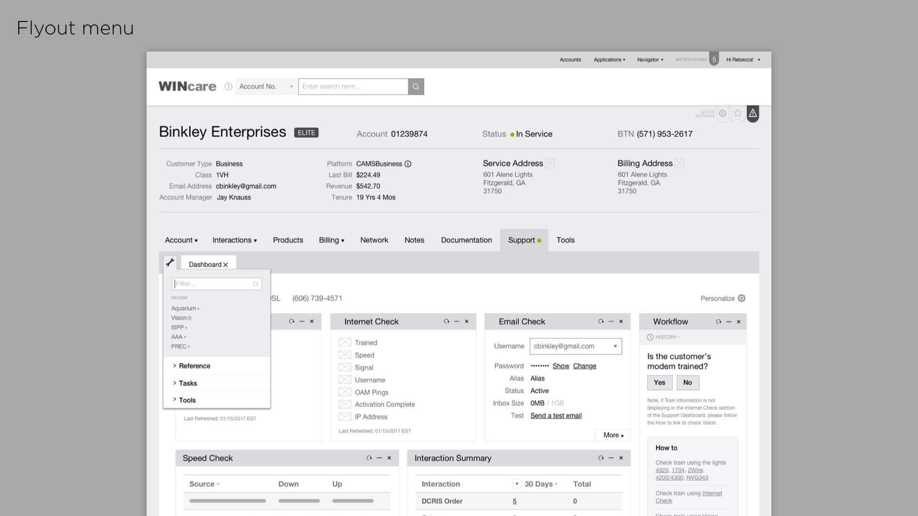This screenshot has width=918, height=516.
Task: Toggle the Trained status checkbox
Action: tap(345, 343)
